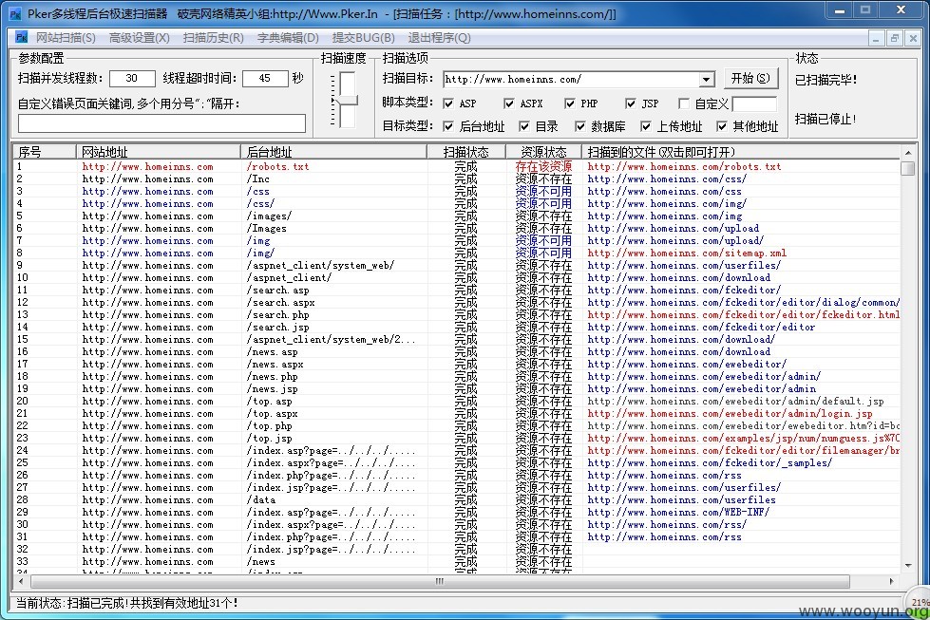Select the 退出程序(Q) menu item
The width and height of the screenshot is (930, 620).
point(440,38)
